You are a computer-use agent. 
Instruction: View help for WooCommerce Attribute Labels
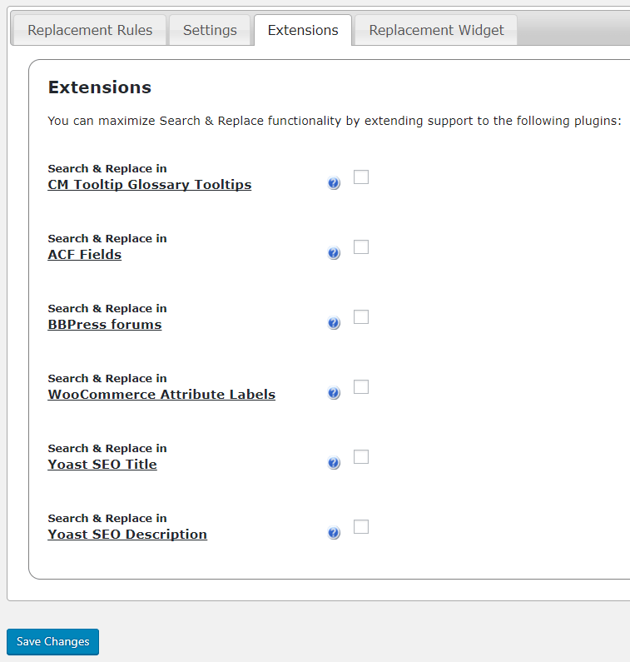click(334, 393)
